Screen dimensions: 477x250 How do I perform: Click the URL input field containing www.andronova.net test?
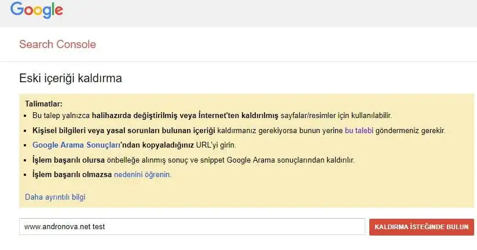tap(192, 227)
